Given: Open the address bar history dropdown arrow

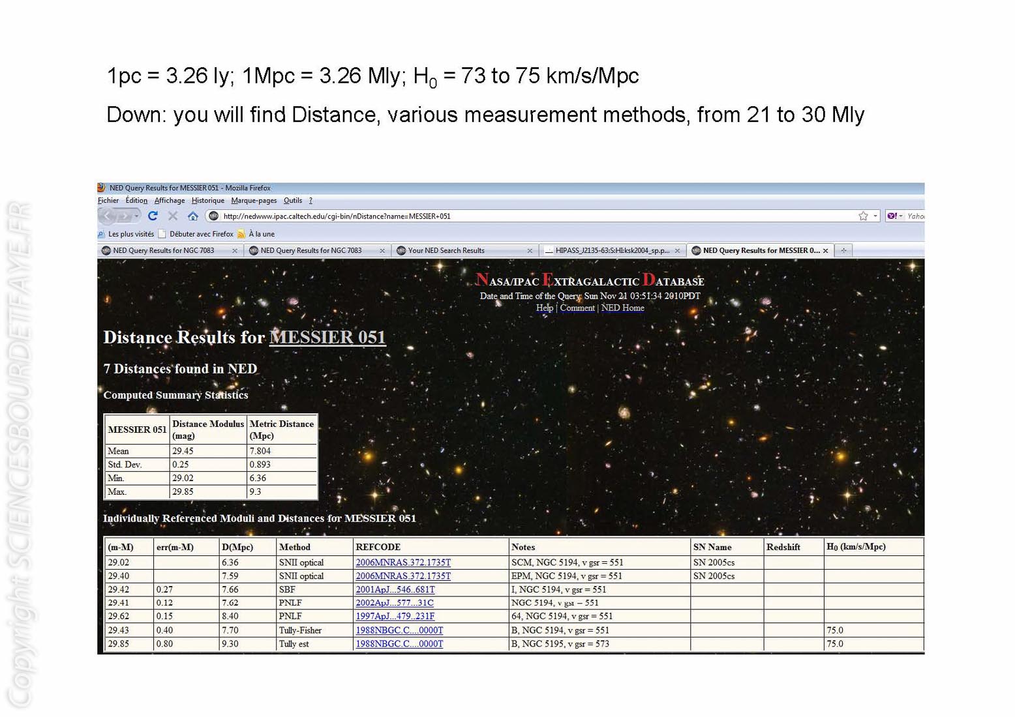Looking at the screenshot, I should coord(875,216).
